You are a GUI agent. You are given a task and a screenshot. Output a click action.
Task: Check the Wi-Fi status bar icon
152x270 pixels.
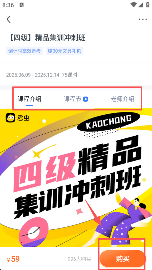click(133, 5)
